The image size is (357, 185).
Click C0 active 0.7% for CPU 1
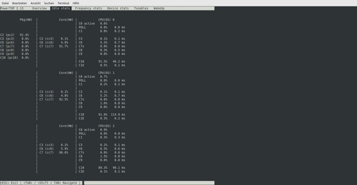point(93,77)
